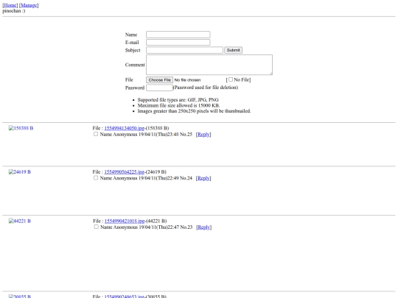Click the 'pinochan :)' board title text
The width and height of the screenshot is (398, 298).
pos(14,11)
